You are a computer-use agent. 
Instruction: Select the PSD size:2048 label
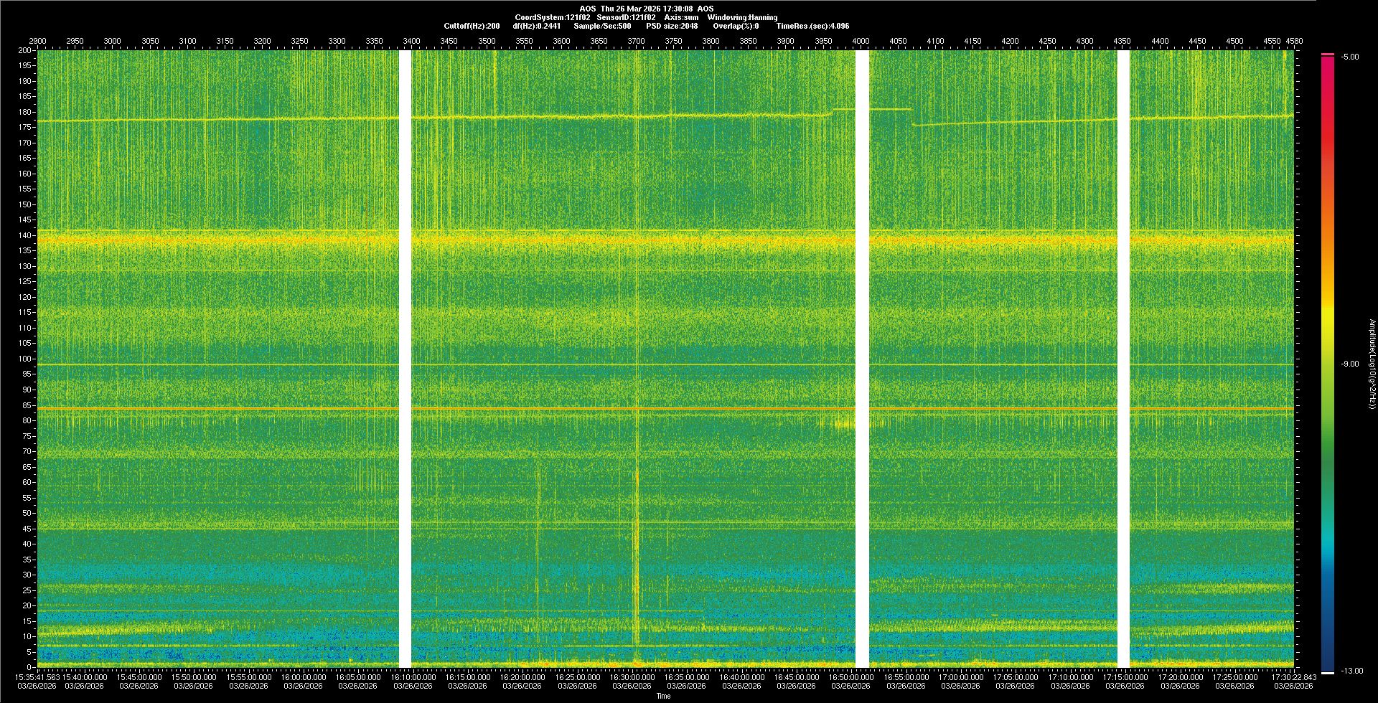pos(671,26)
